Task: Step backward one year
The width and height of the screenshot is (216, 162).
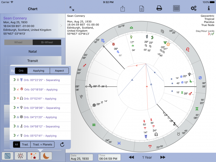Action: [x=131, y=157]
